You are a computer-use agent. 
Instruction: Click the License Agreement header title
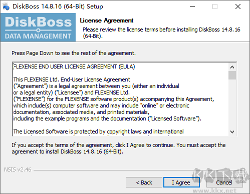pos(107,20)
